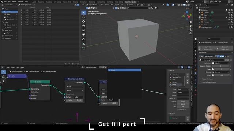The width and height of the screenshot is (234, 131).
Task: Open node editor Add menu
Action: pos(18,67)
